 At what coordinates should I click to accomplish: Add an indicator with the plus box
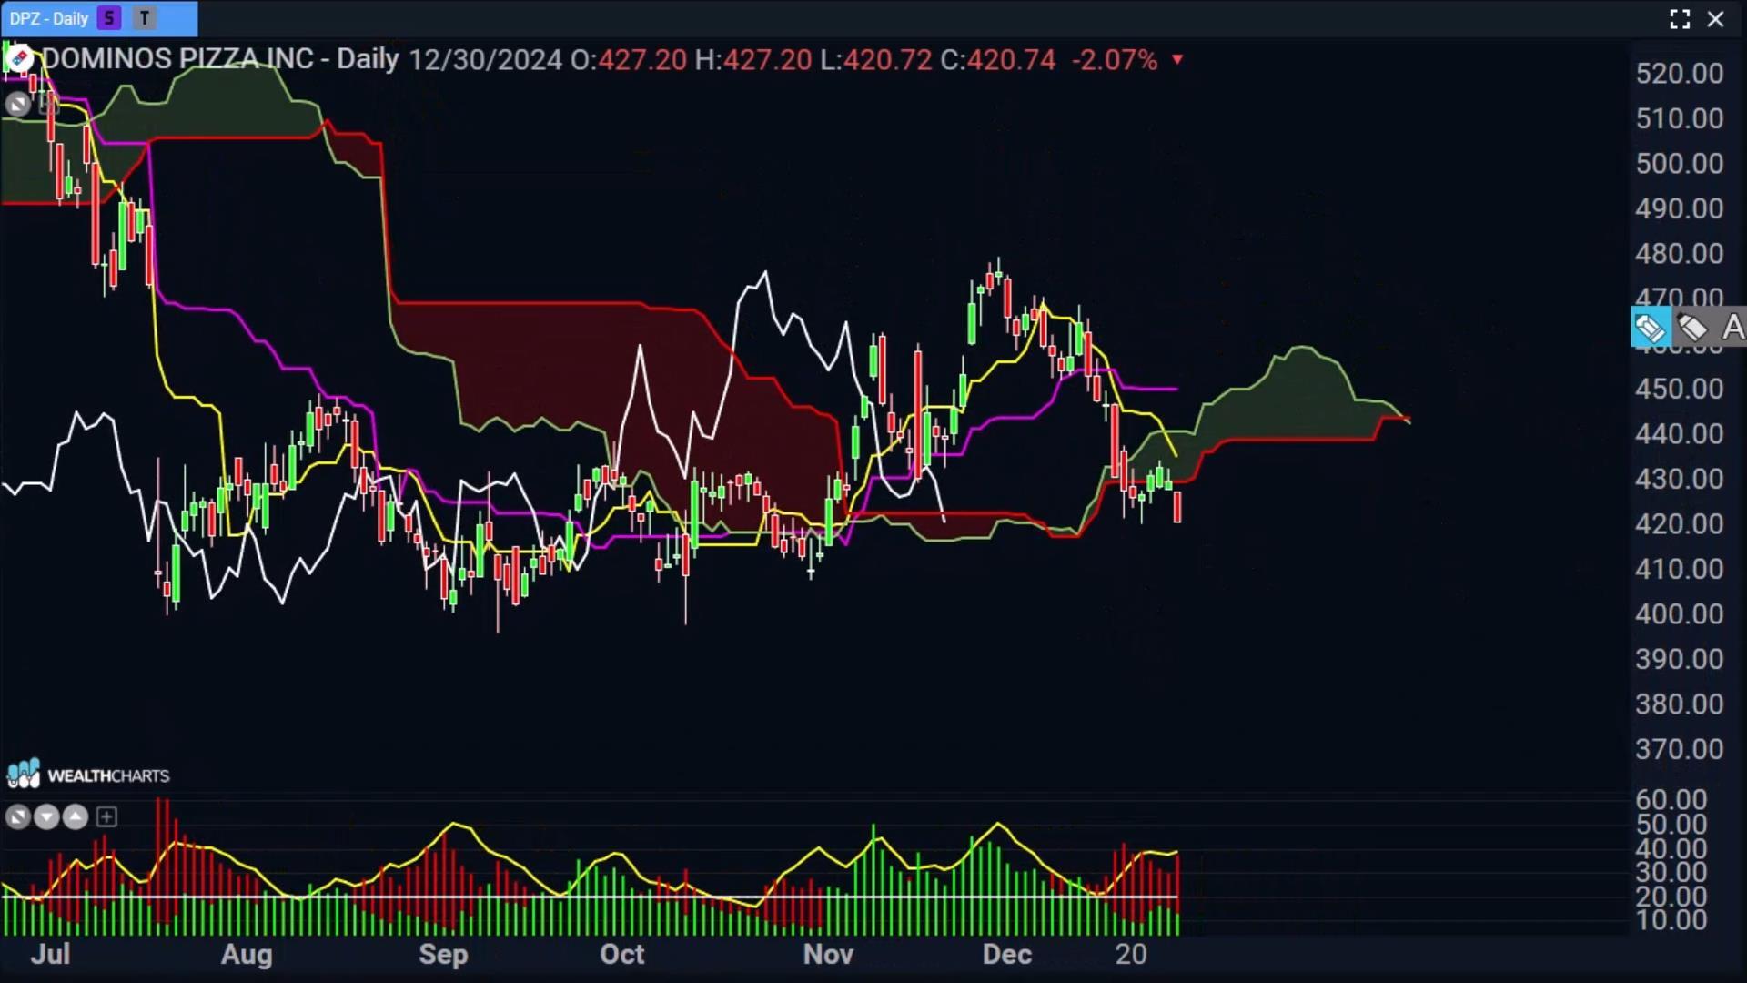click(106, 816)
